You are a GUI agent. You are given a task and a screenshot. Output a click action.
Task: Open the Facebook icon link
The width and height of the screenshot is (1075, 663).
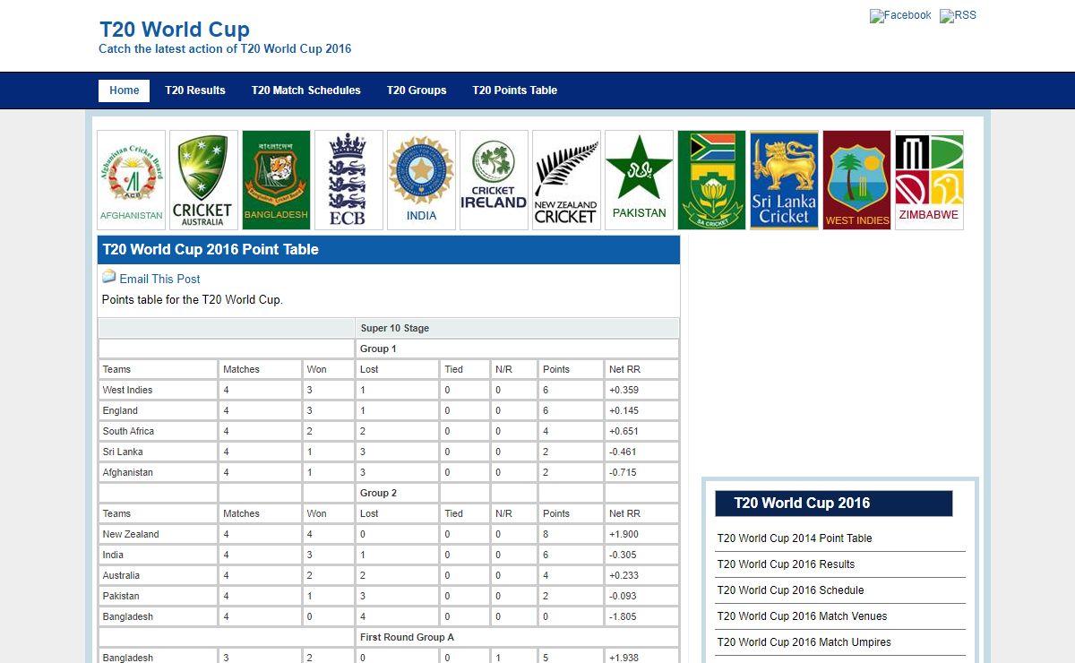tap(900, 15)
